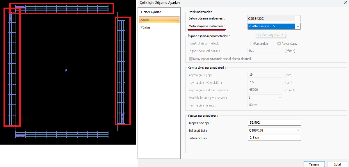This screenshot has height=167, width=349.
Task: Open the Beton döşeme malzemesi dropdown
Action: tap(274, 19)
